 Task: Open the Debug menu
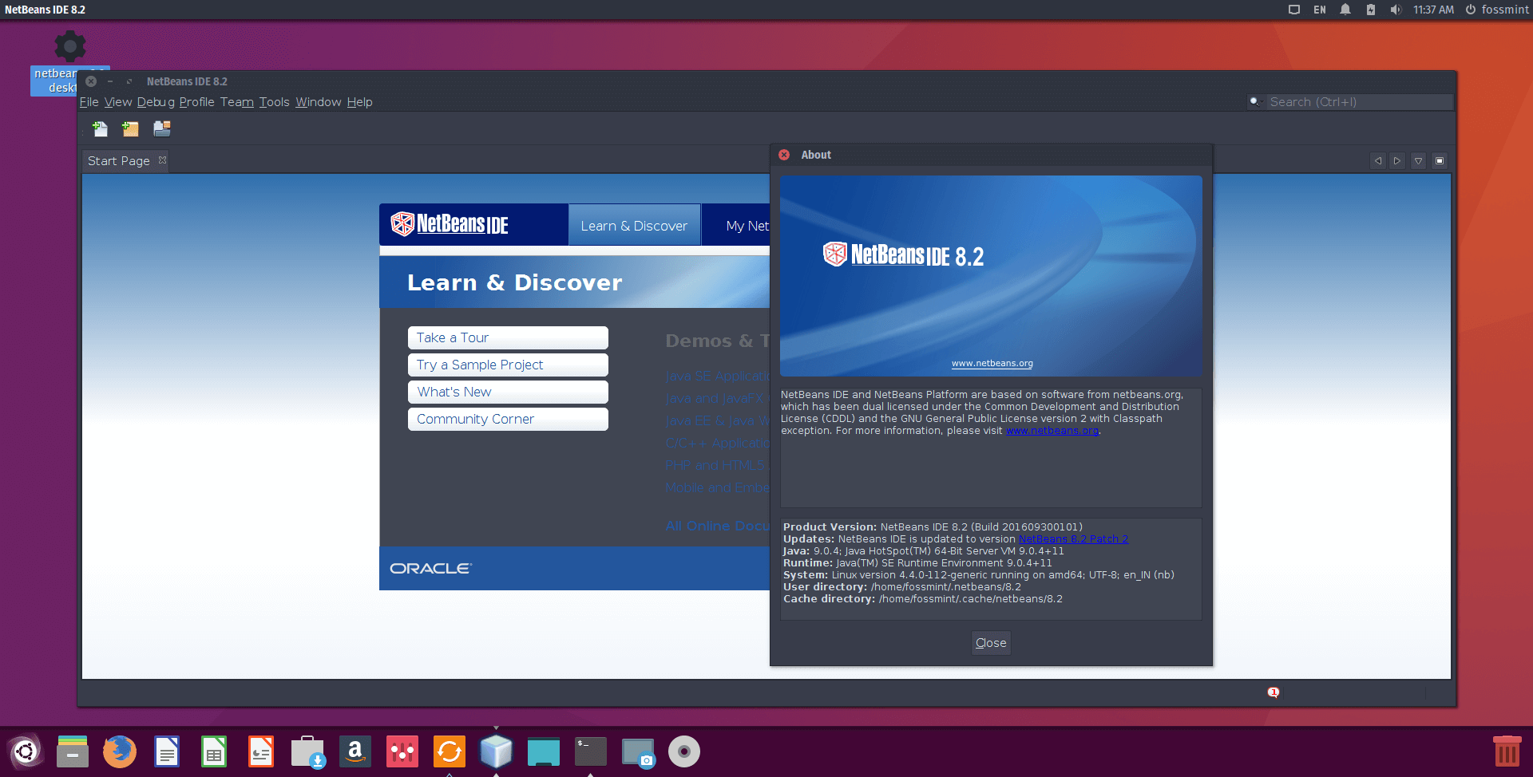156,102
